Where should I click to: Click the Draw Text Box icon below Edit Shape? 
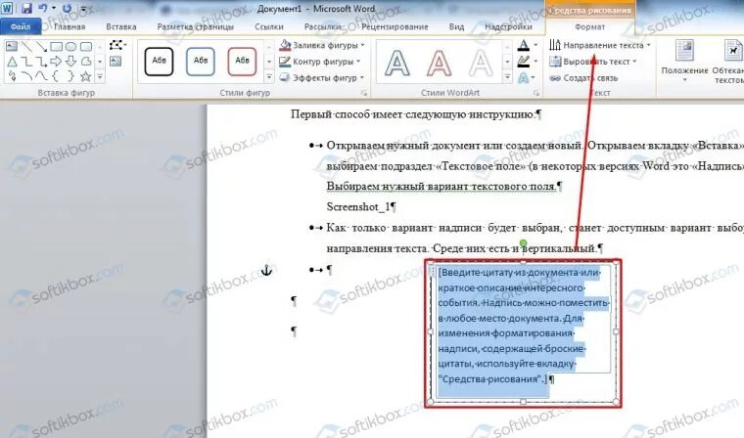pyautogui.click(x=116, y=62)
